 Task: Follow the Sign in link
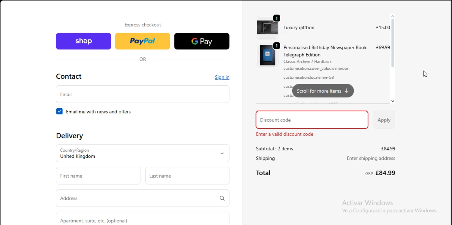pos(222,77)
